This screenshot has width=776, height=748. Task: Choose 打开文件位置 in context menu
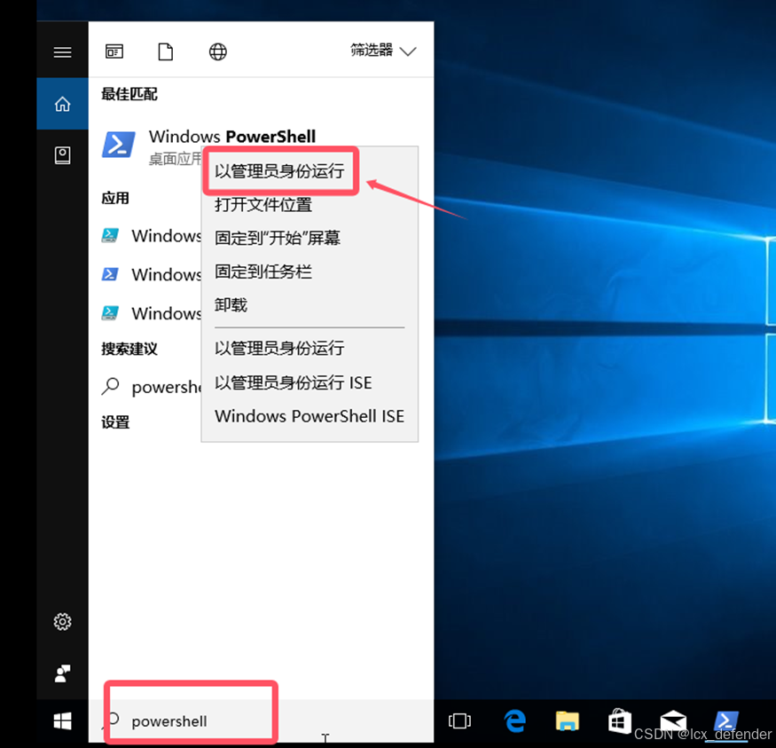click(x=263, y=204)
